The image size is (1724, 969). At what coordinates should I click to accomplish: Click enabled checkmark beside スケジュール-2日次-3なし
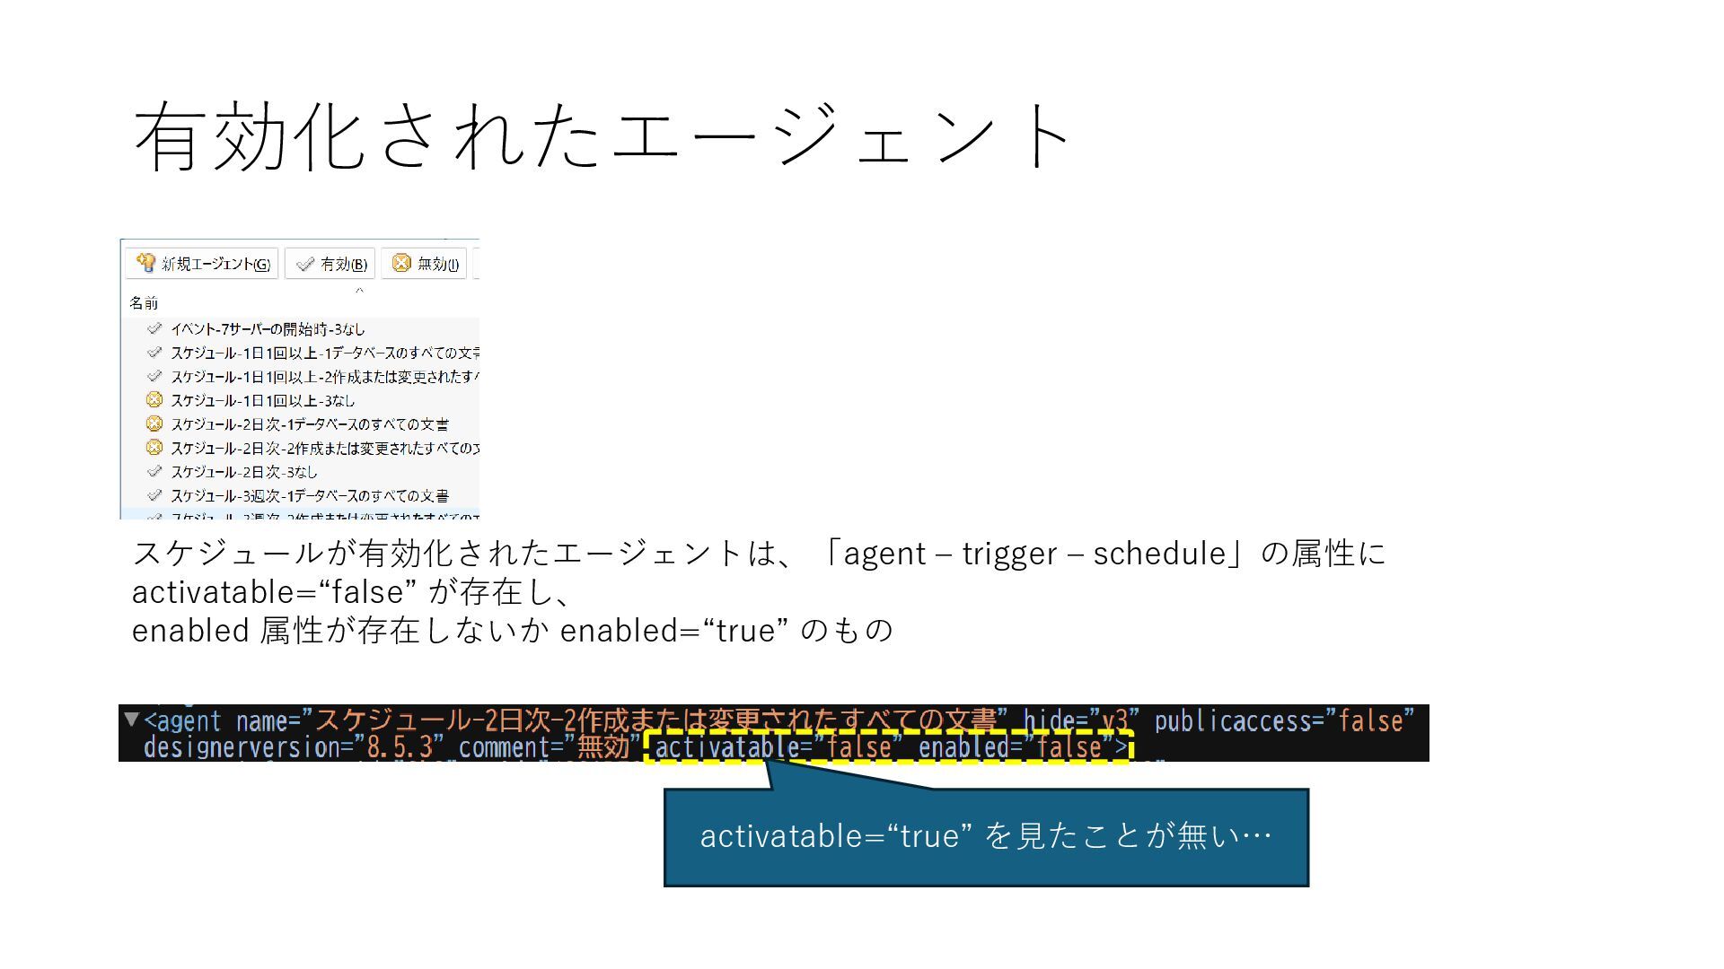pos(154,471)
